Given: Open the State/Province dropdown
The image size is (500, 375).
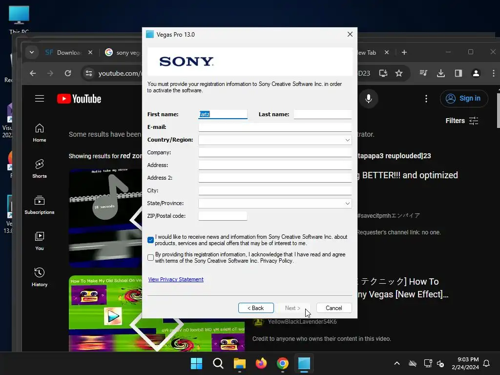Looking at the screenshot, I should coord(275,204).
